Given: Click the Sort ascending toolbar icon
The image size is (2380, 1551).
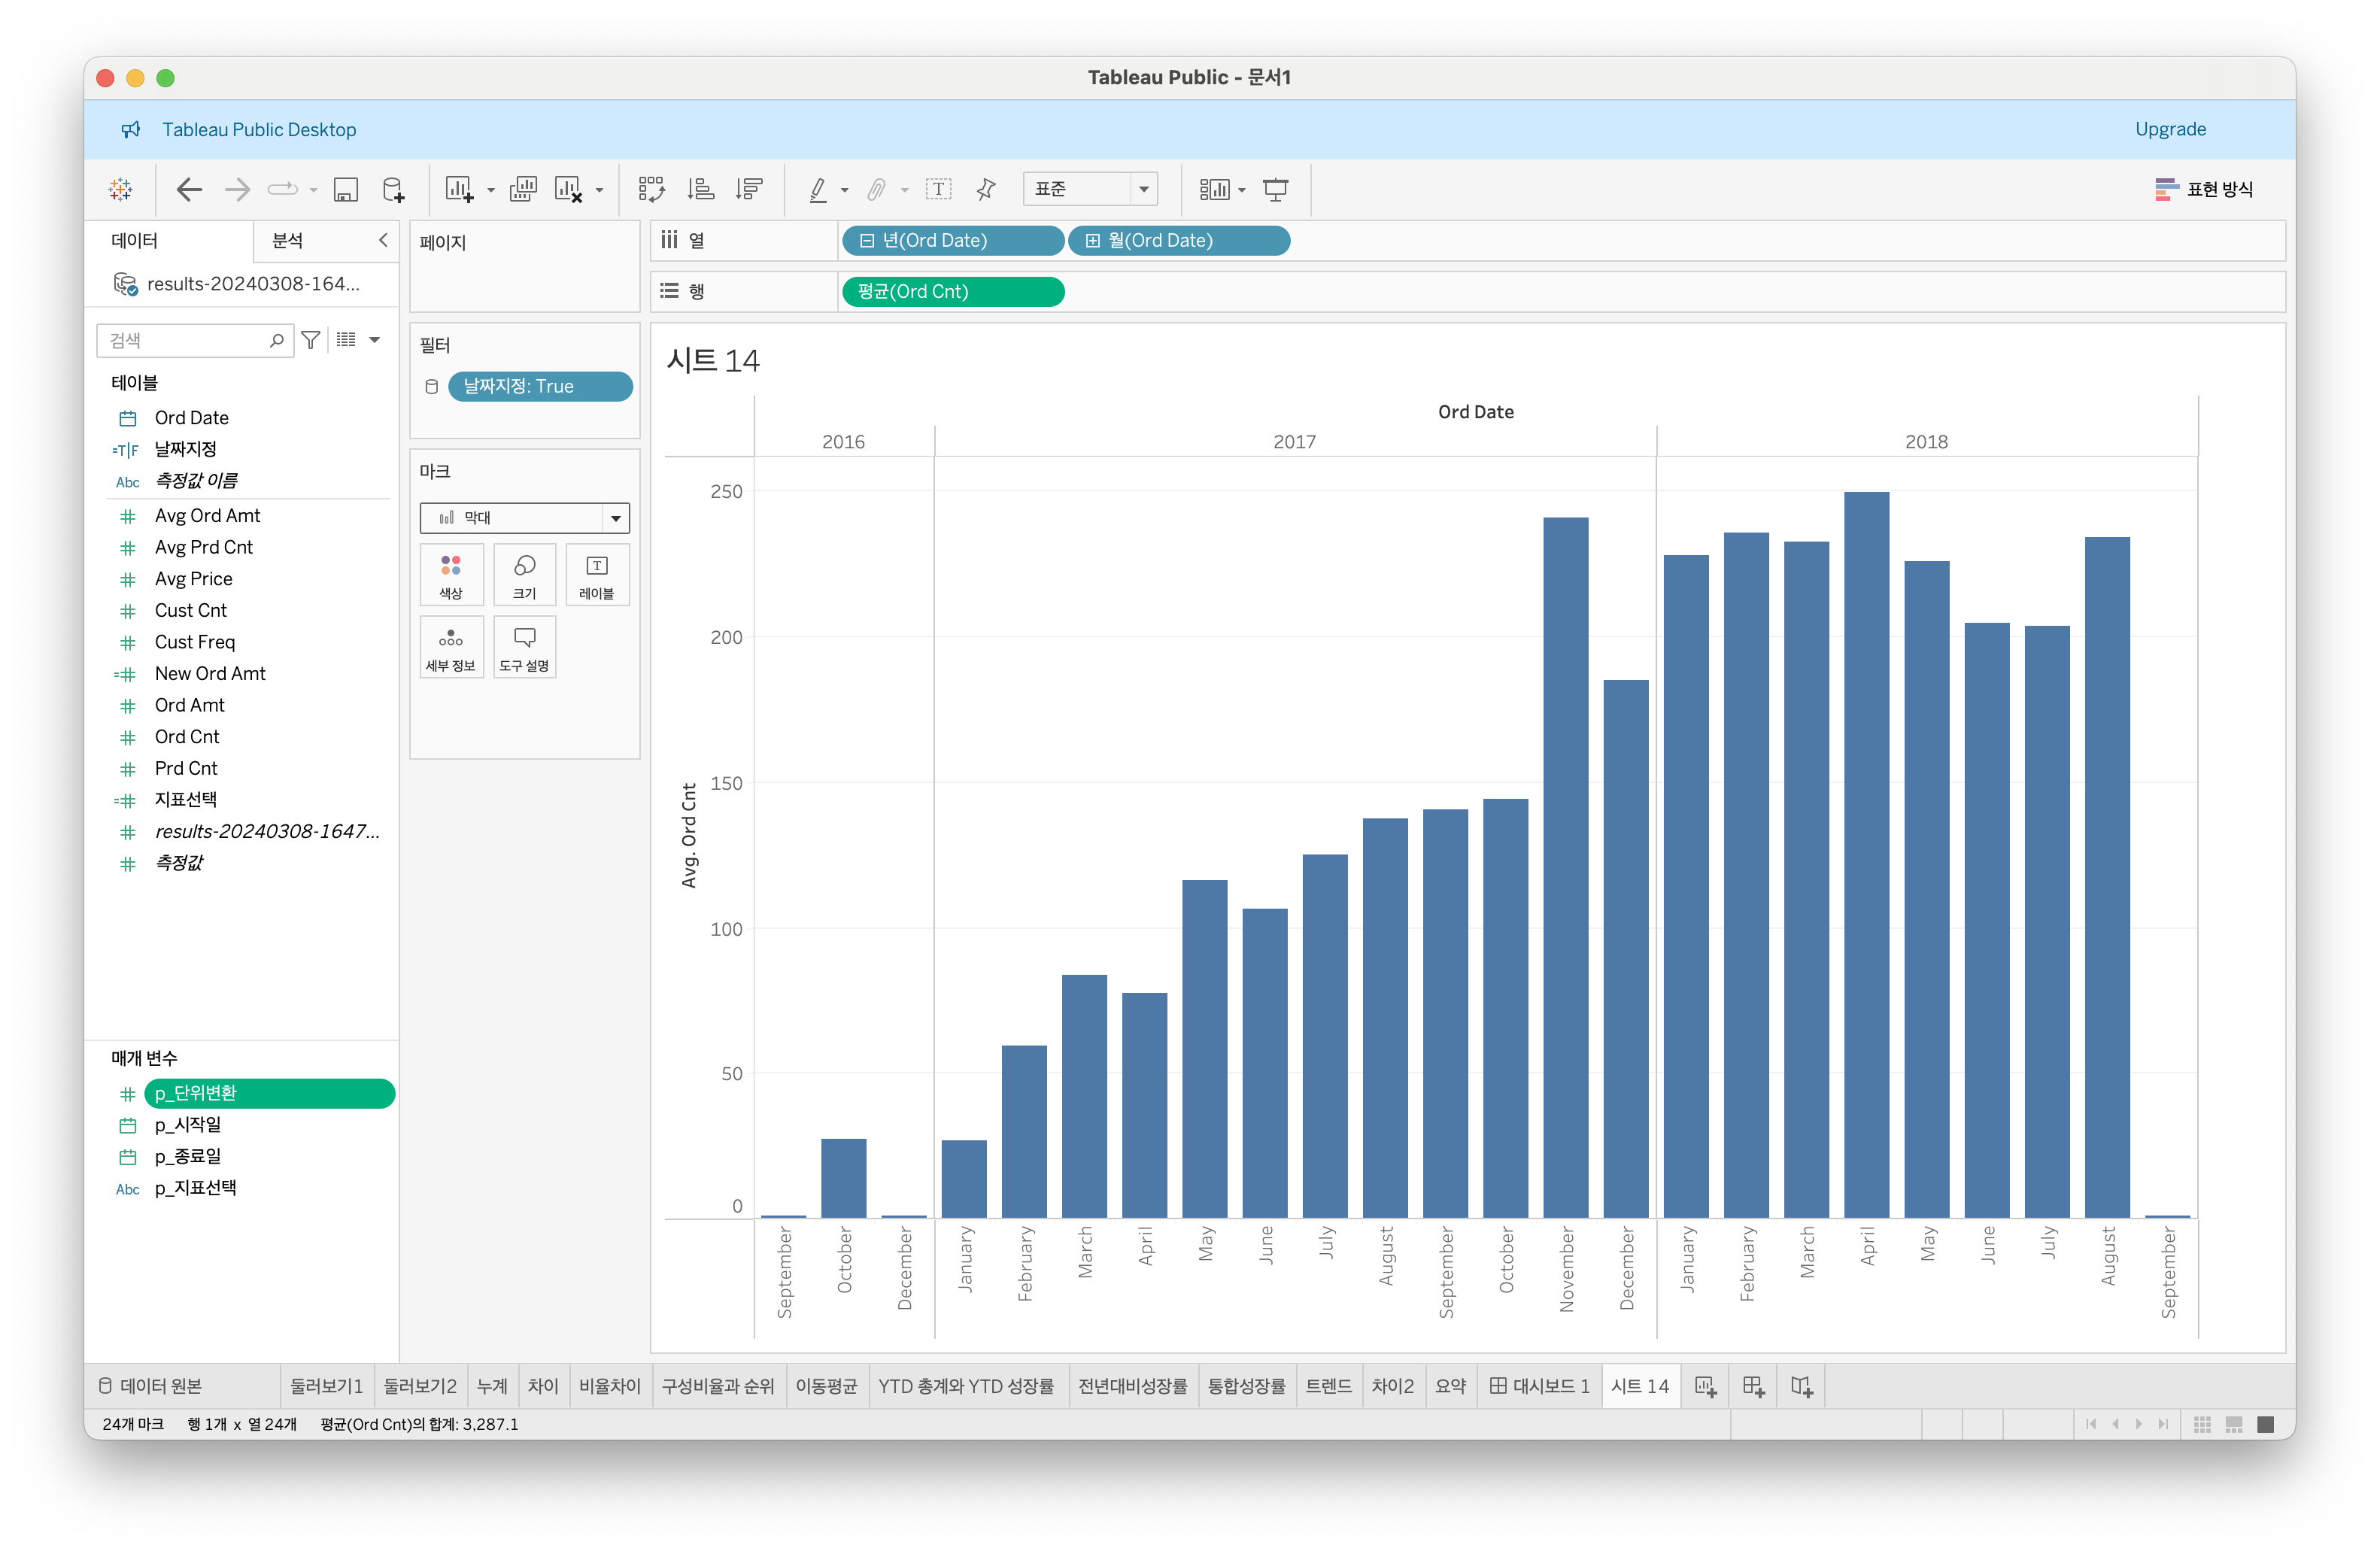Looking at the screenshot, I should pyautogui.click(x=701, y=189).
